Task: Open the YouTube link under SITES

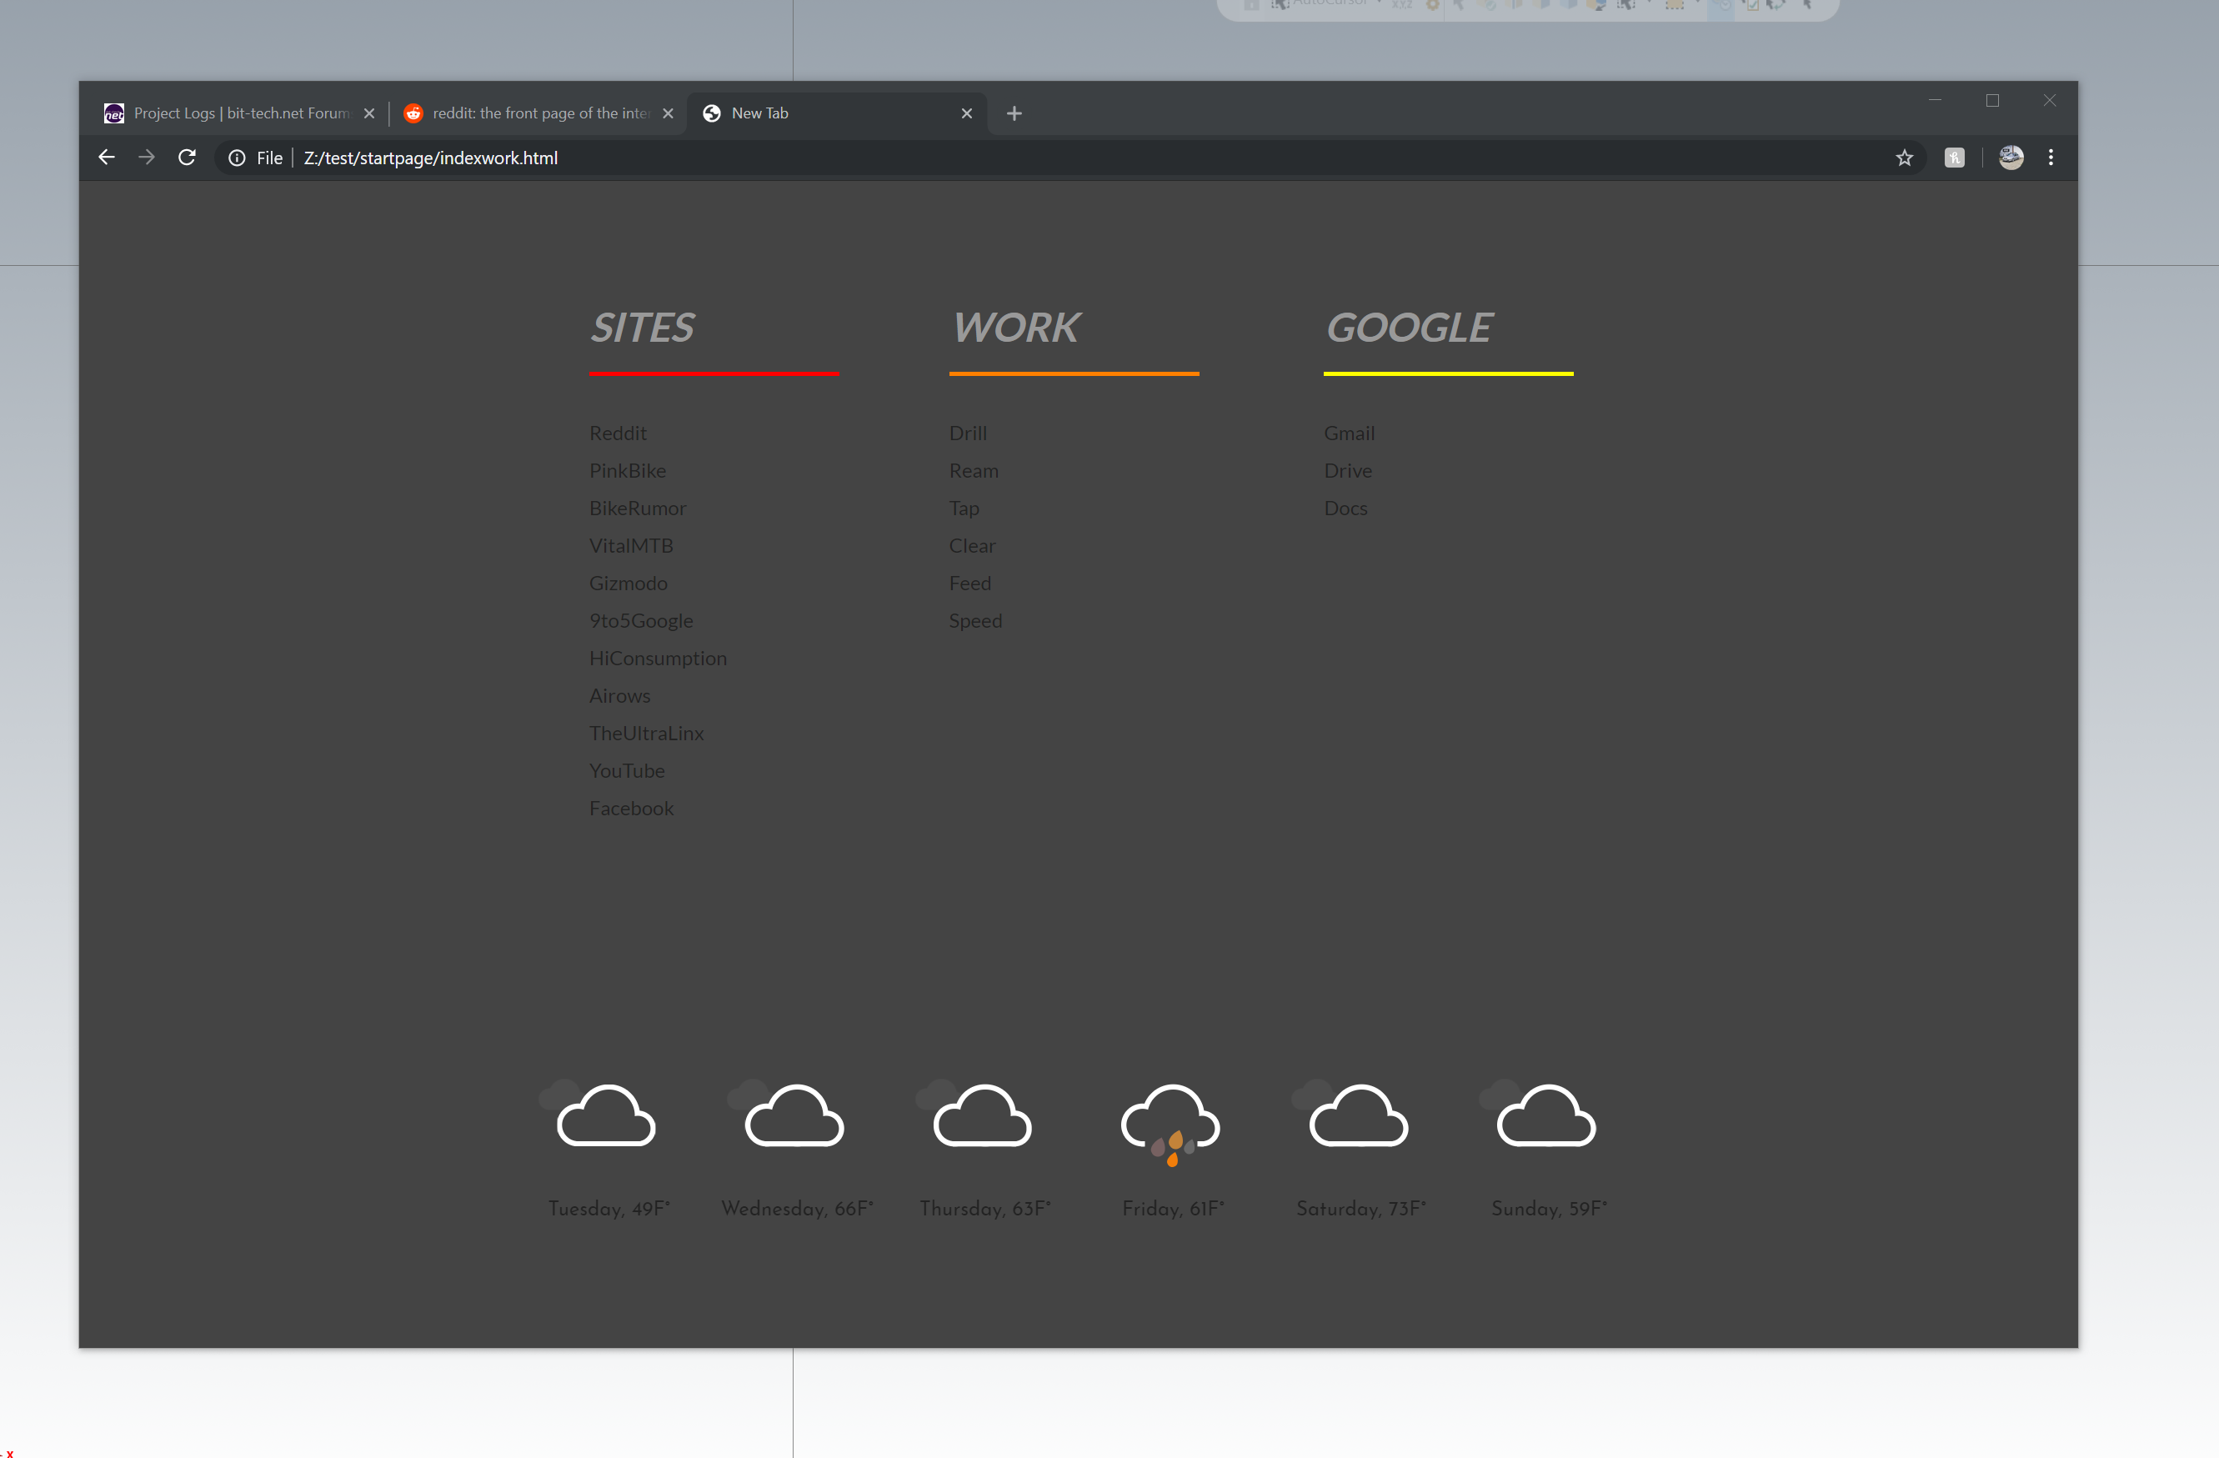Action: [627, 770]
